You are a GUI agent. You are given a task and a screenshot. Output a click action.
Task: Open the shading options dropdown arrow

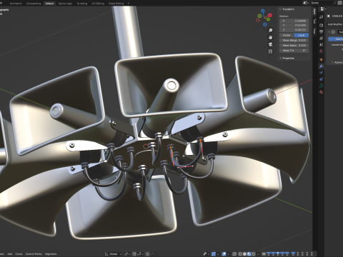click(x=258, y=254)
